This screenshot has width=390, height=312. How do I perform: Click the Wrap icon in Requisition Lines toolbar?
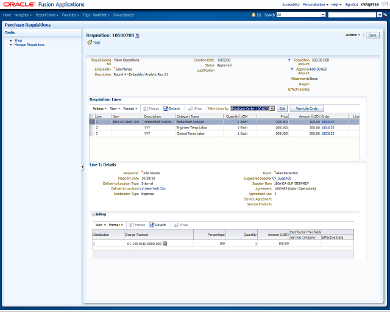190,108
